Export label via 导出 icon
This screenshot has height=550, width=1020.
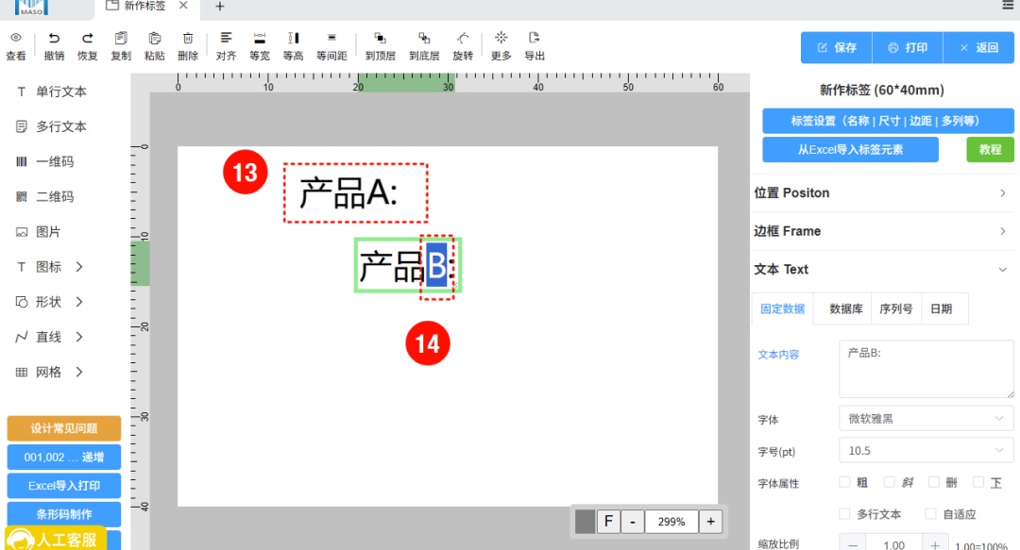coord(534,38)
